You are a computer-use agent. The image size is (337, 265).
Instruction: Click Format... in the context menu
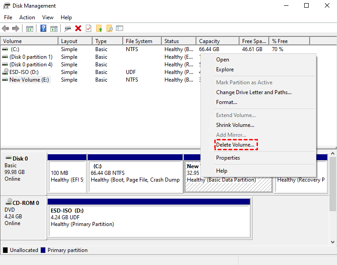tap(226, 102)
